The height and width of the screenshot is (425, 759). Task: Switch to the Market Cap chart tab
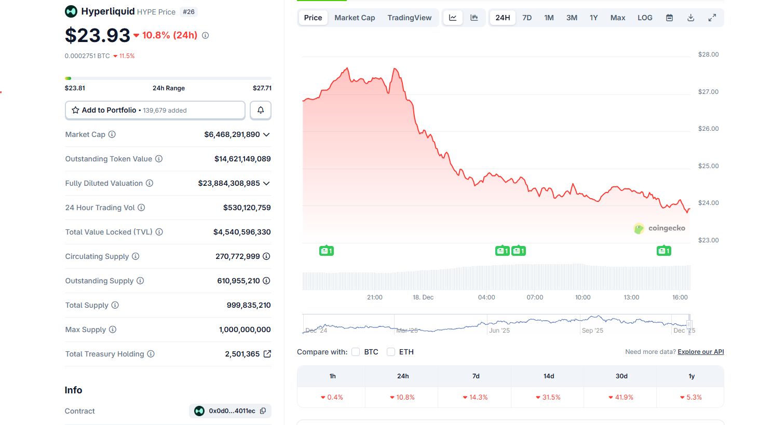pos(355,18)
